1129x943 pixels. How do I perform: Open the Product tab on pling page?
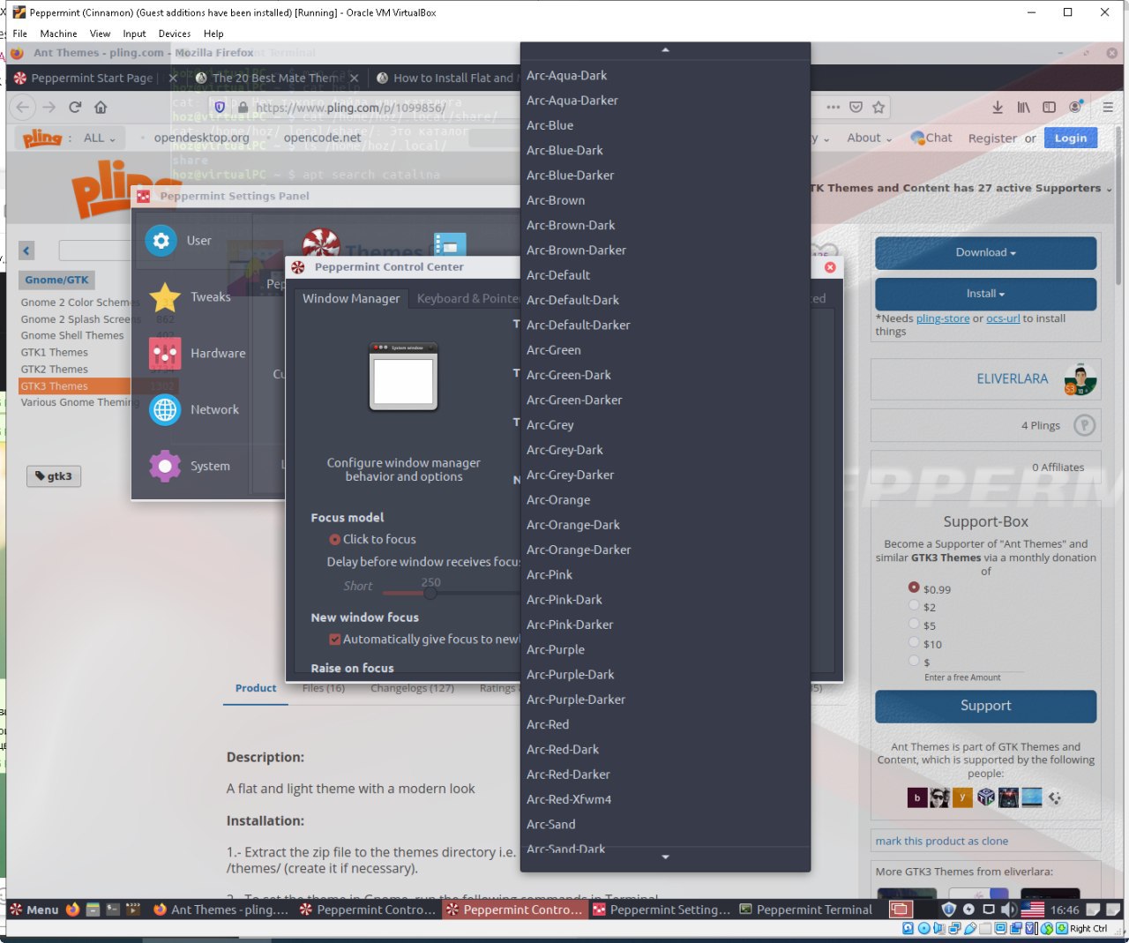256,688
